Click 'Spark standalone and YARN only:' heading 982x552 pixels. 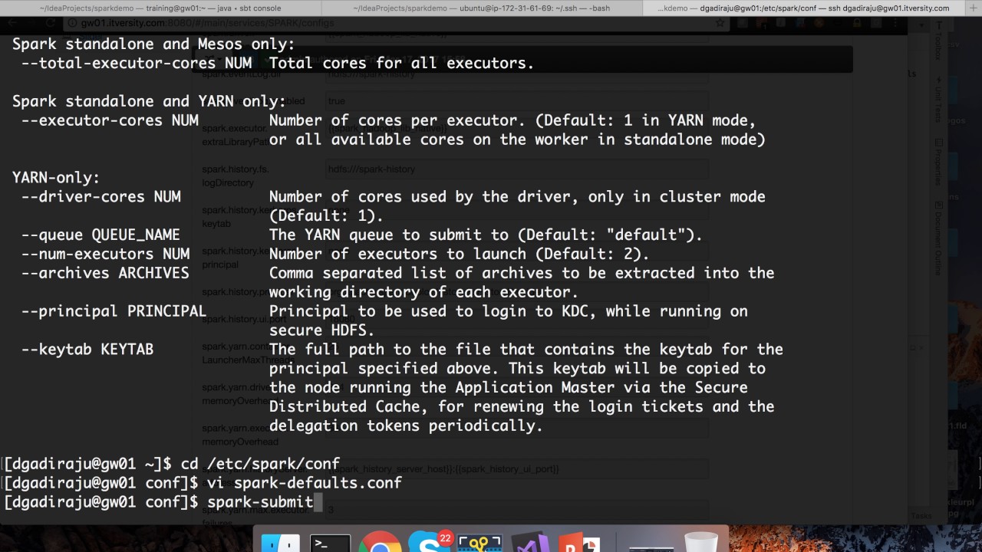click(x=149, y=101)
